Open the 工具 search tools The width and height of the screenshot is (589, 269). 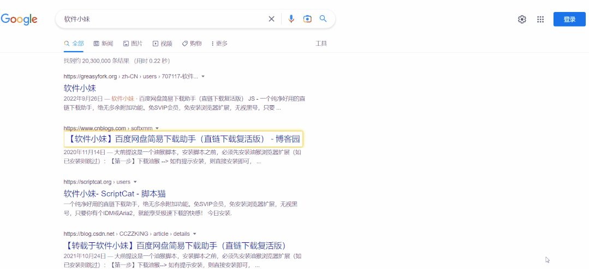click(321, 44)
